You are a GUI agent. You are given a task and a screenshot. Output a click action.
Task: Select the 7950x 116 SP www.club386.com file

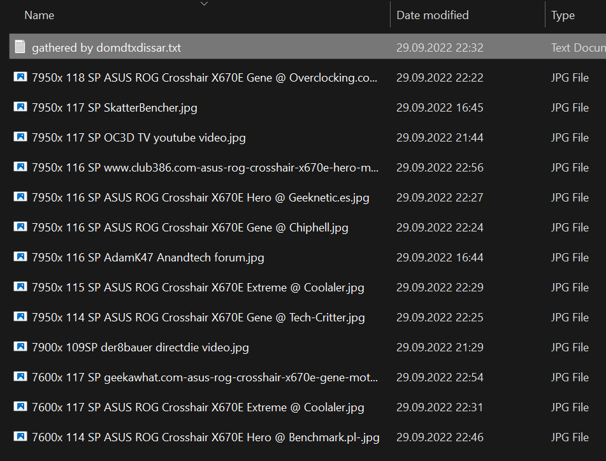(x=205, y=168)
